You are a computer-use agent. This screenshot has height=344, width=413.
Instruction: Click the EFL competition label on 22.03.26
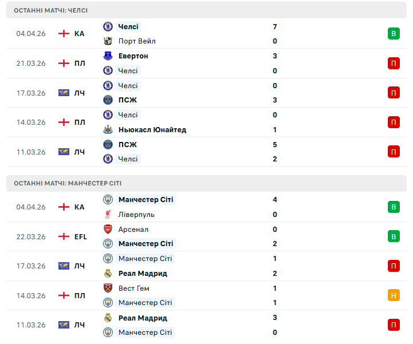(x=81, y=236)
